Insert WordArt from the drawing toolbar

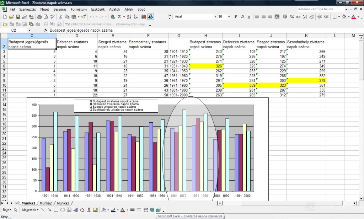[x=75, y=210]
